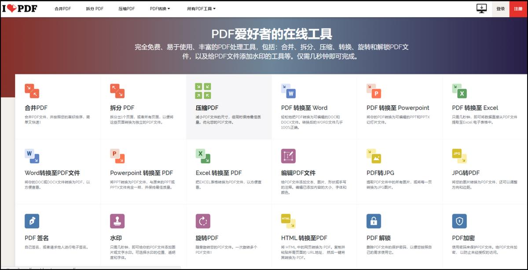Select the PDF转JPG tool icon
The width and height of the screenshot is (528, 270).
pos(374,156)
